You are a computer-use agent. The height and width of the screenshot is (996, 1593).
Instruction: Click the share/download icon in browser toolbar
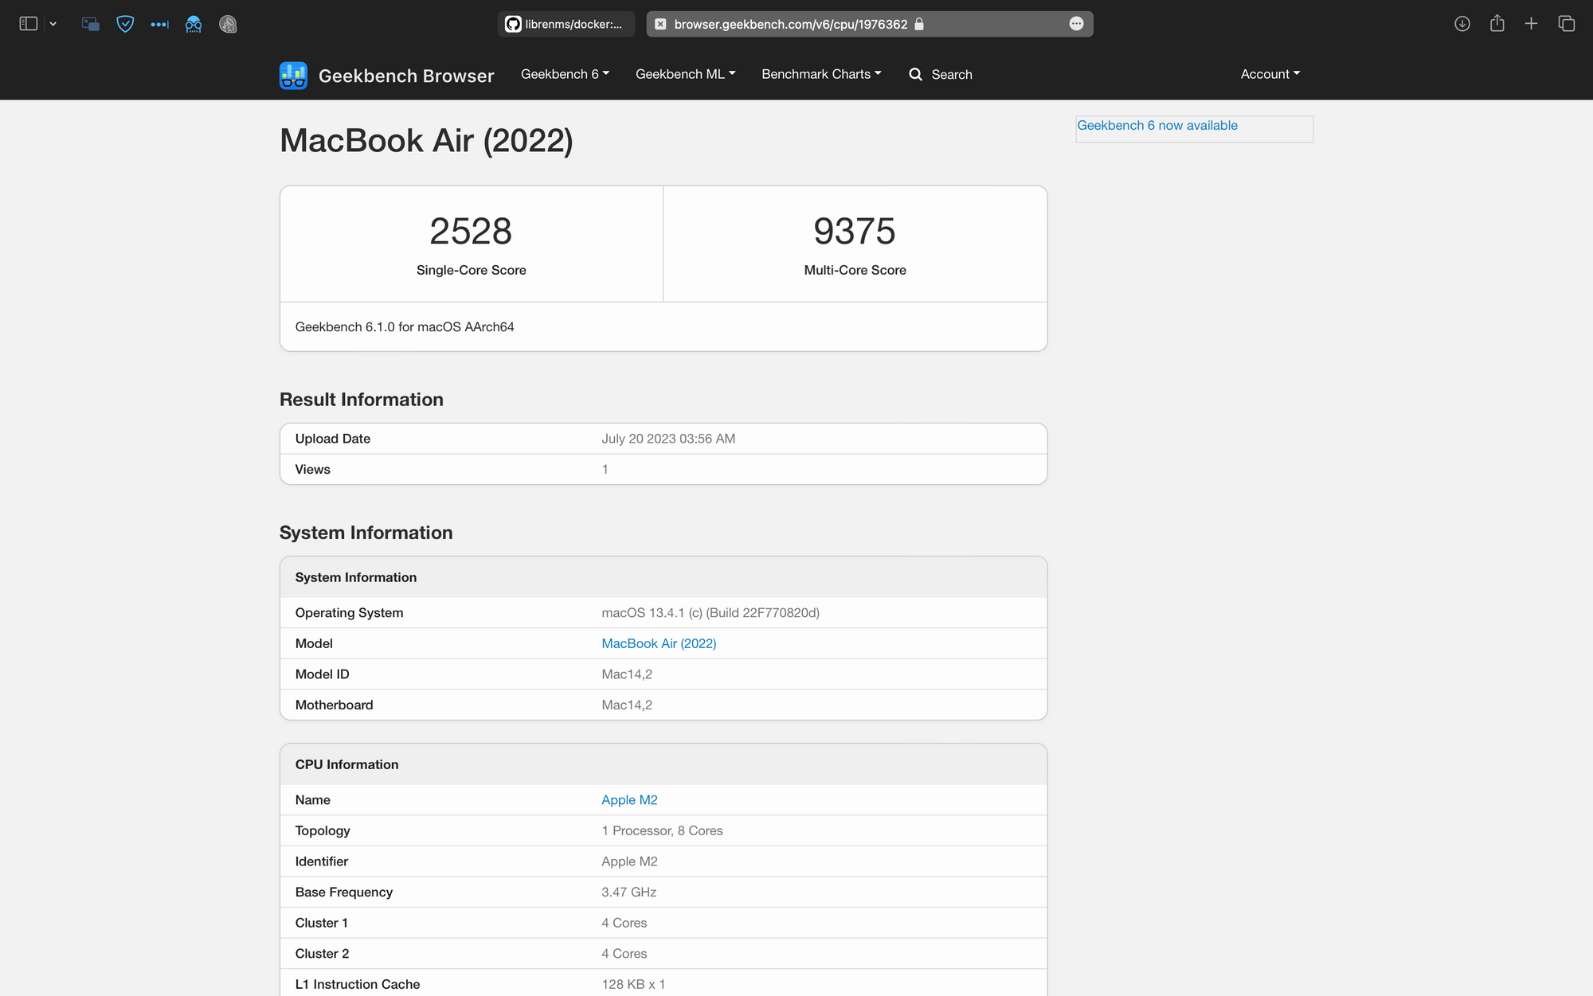(1497, 24)
